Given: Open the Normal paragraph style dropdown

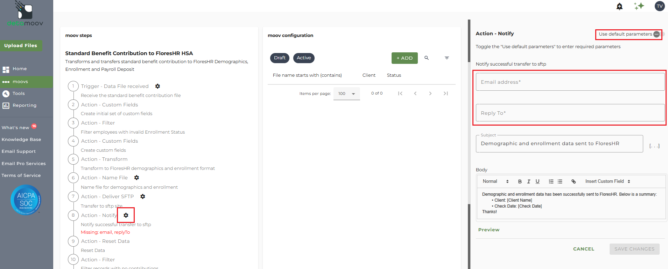Looking at the screenshot, I should (496, 181).
